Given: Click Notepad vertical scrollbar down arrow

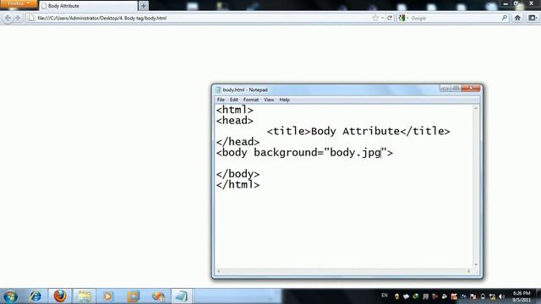Looking at the screenshot, I should point(476,264).
